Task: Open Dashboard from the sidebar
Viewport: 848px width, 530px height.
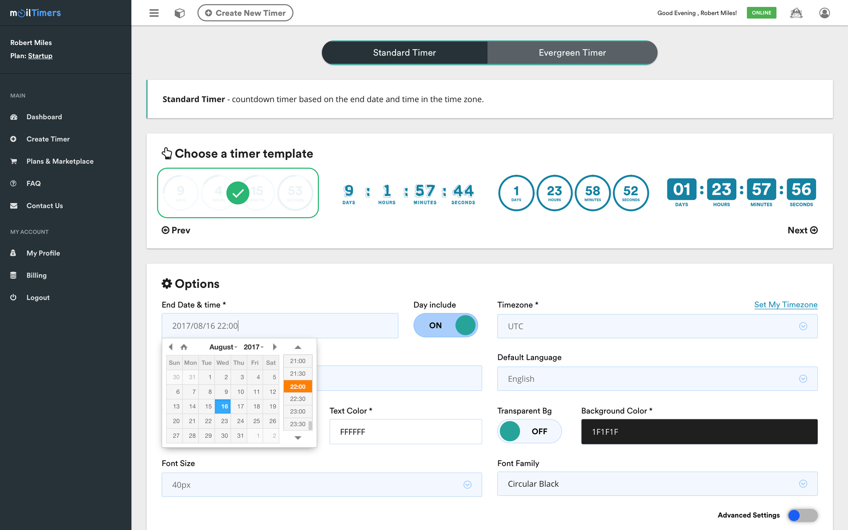Action: tap(44, 117)
